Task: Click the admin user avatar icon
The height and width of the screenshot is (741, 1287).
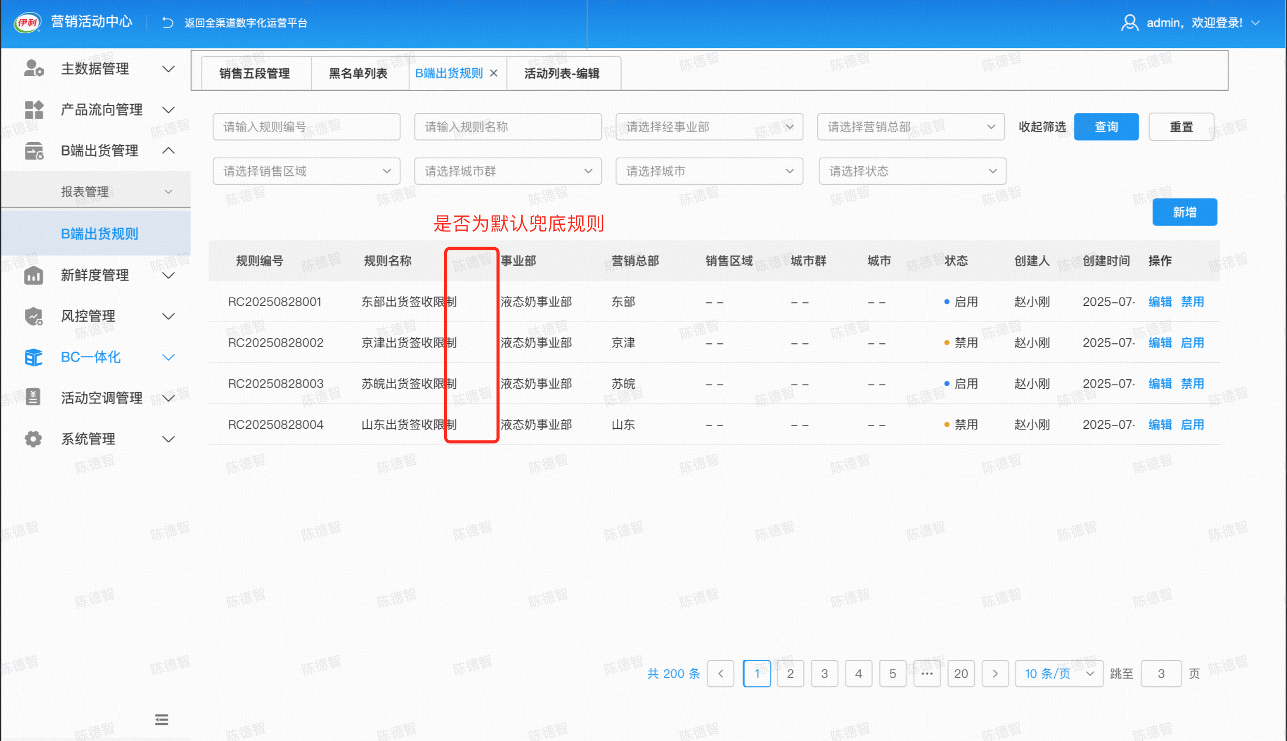Action: click(x=1129, y=22)
